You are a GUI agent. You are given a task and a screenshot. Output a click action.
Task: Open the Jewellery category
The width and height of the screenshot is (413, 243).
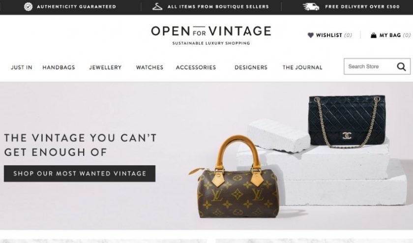[x=105, y=67]
